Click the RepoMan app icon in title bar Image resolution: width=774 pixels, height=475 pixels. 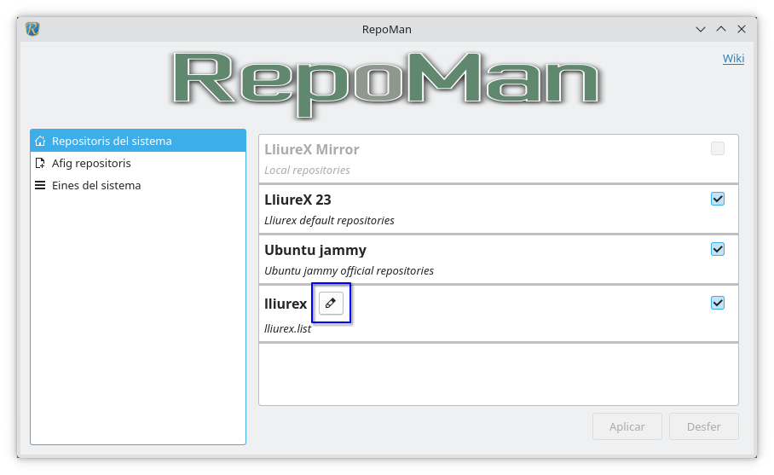pyautogui.click(x=32, y=29)
